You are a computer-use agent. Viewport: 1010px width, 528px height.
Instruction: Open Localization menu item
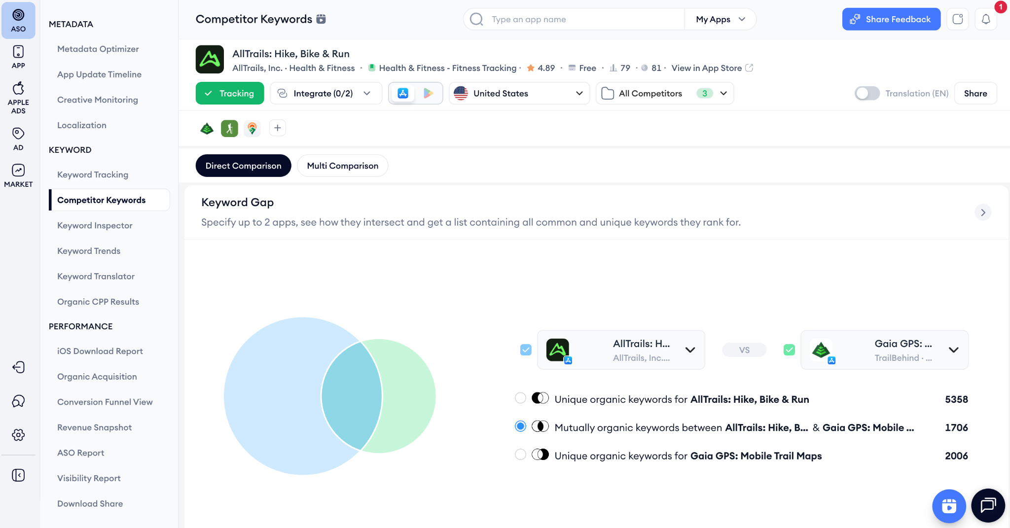pyautogui.click(x=82, y=125)
